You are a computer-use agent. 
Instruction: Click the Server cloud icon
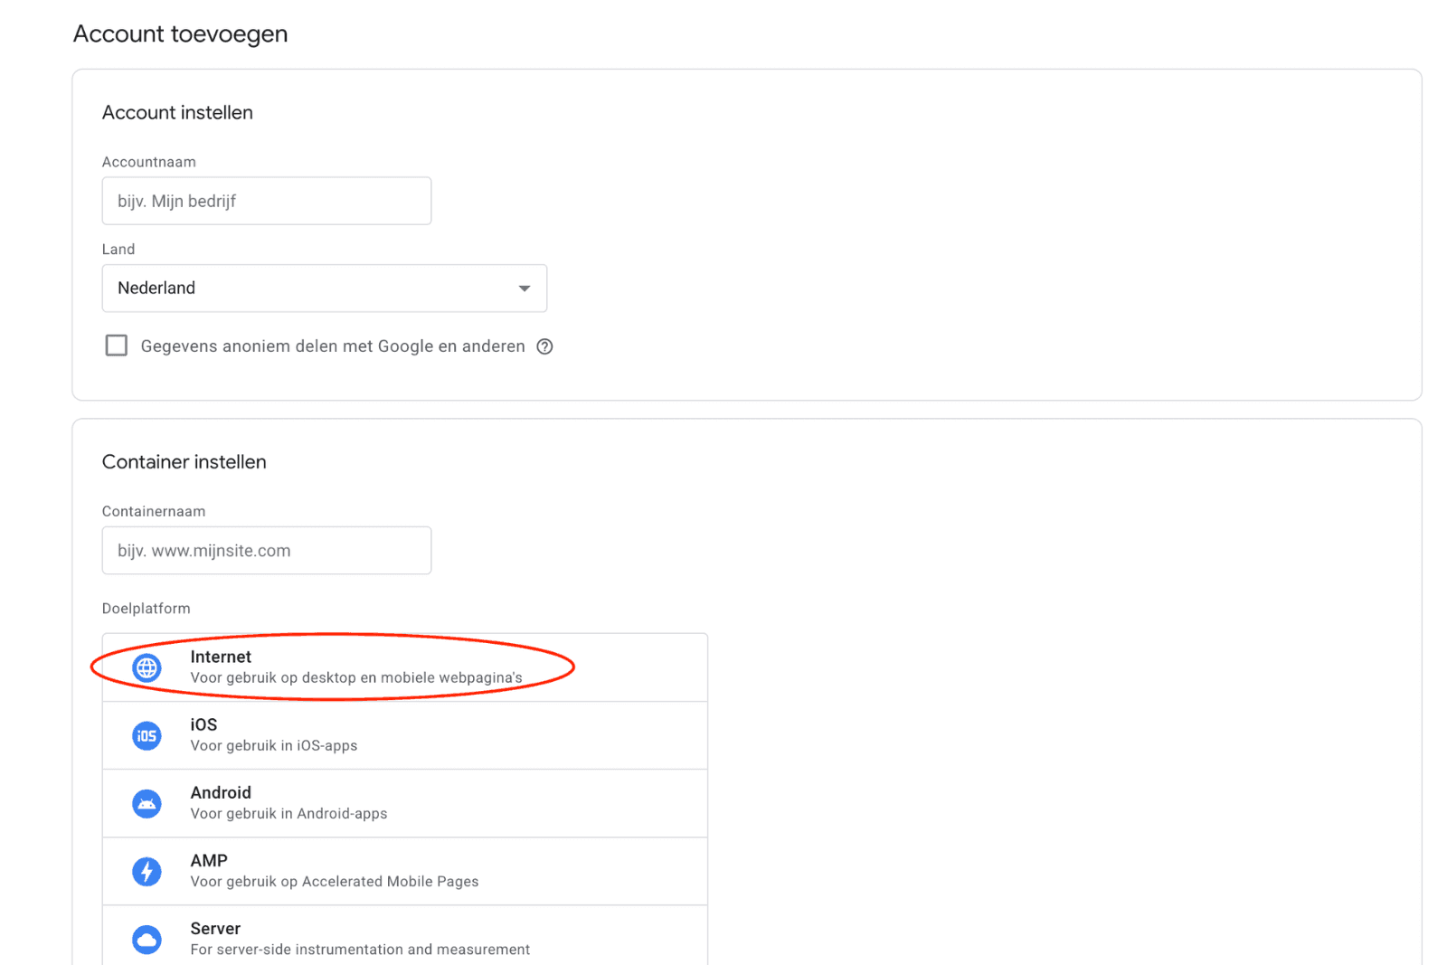coord(147,939)
